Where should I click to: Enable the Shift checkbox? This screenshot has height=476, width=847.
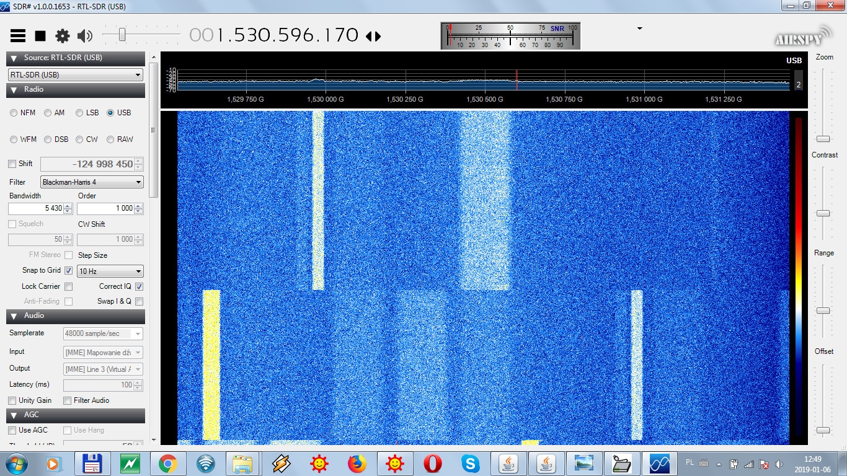tap(12, 164)
